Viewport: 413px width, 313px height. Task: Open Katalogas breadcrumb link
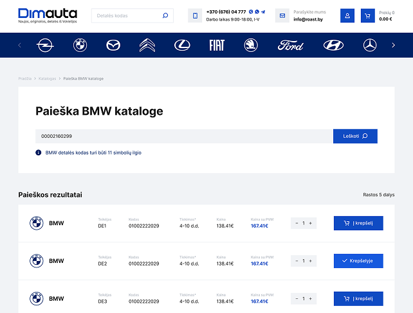pos(47,78)
